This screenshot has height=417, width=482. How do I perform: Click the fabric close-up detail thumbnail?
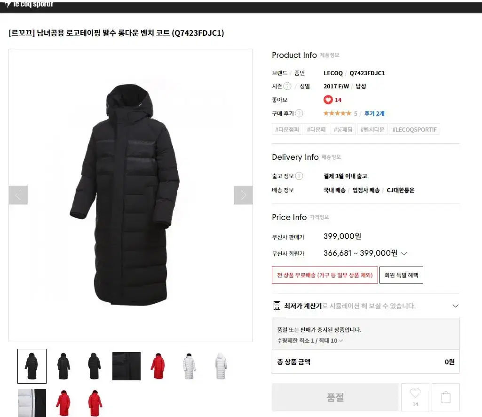click(126, 366)
